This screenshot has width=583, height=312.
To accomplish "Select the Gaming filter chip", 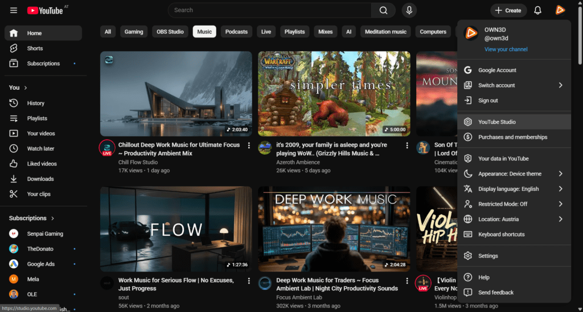I will (134, 32).
